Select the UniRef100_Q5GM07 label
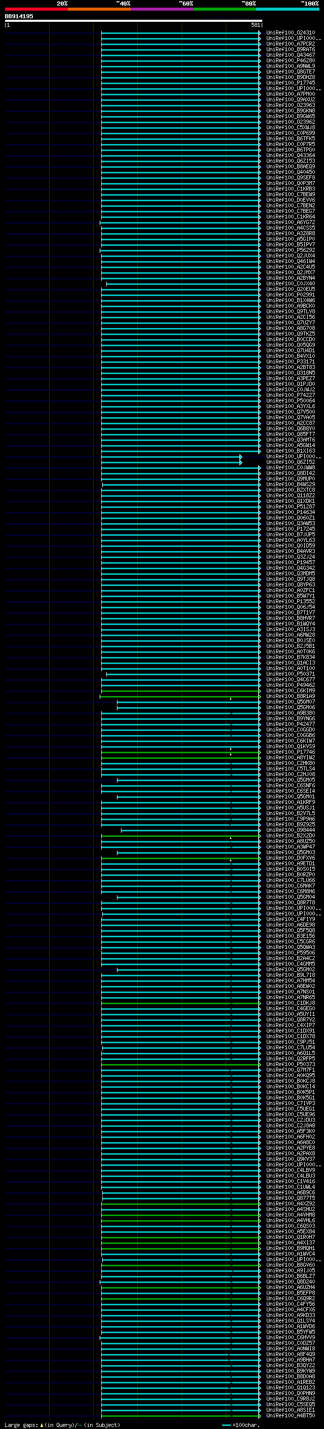The image size is (324, 1429). [x=291, y=702]
